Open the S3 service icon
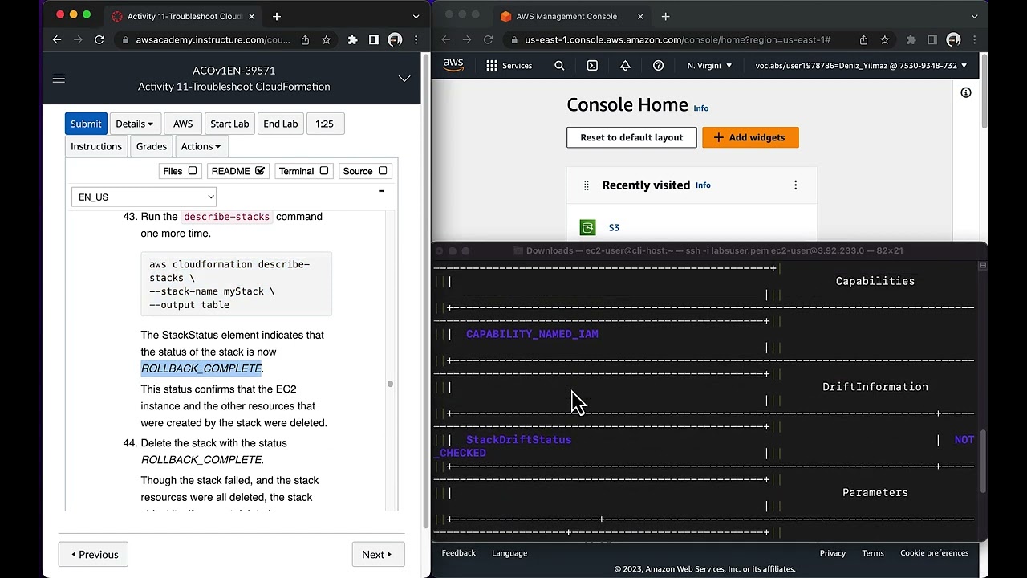1027x578 pixels. click(588, 228)
